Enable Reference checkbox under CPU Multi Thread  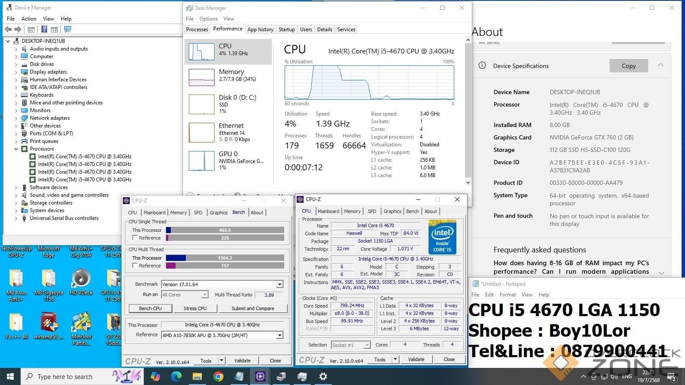click(135, 266)
